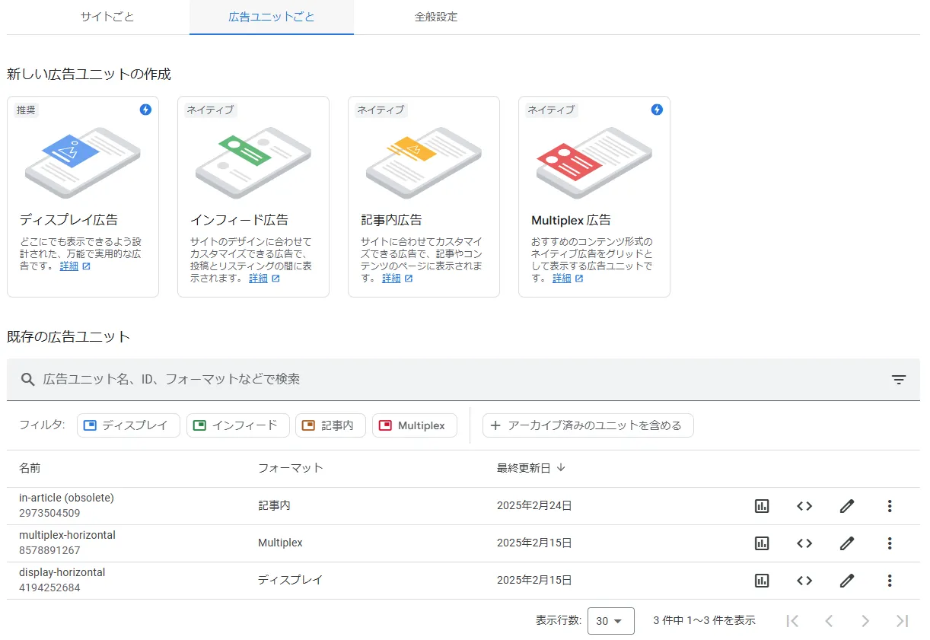Create a new ディスプレイ広告 unit
Viewport: 930px width, 640px height.
83,196
